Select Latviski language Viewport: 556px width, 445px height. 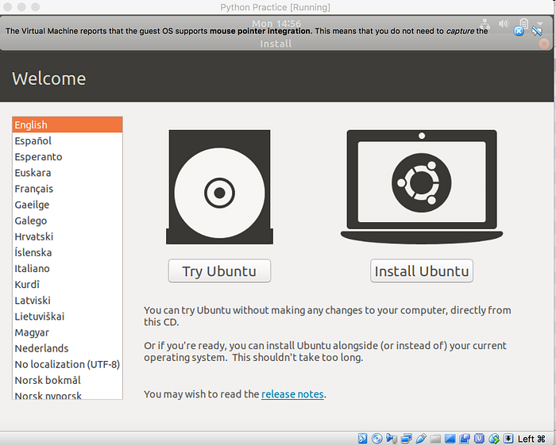click(68, 300)
